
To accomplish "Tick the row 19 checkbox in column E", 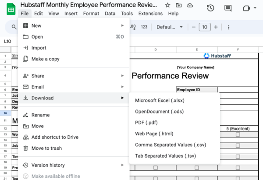I will tap(197, 168).
